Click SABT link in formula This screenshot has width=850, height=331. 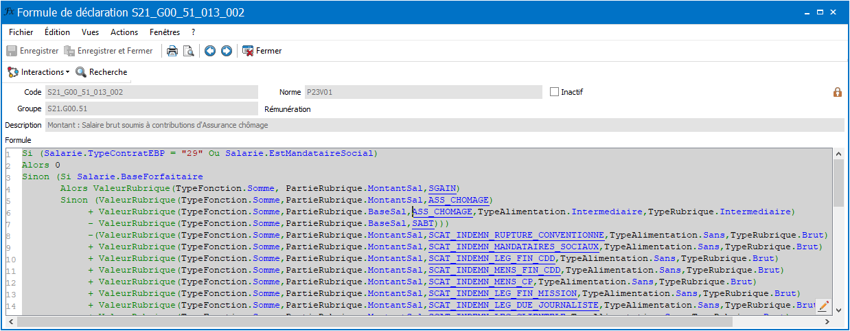click(x=423, y=223)
